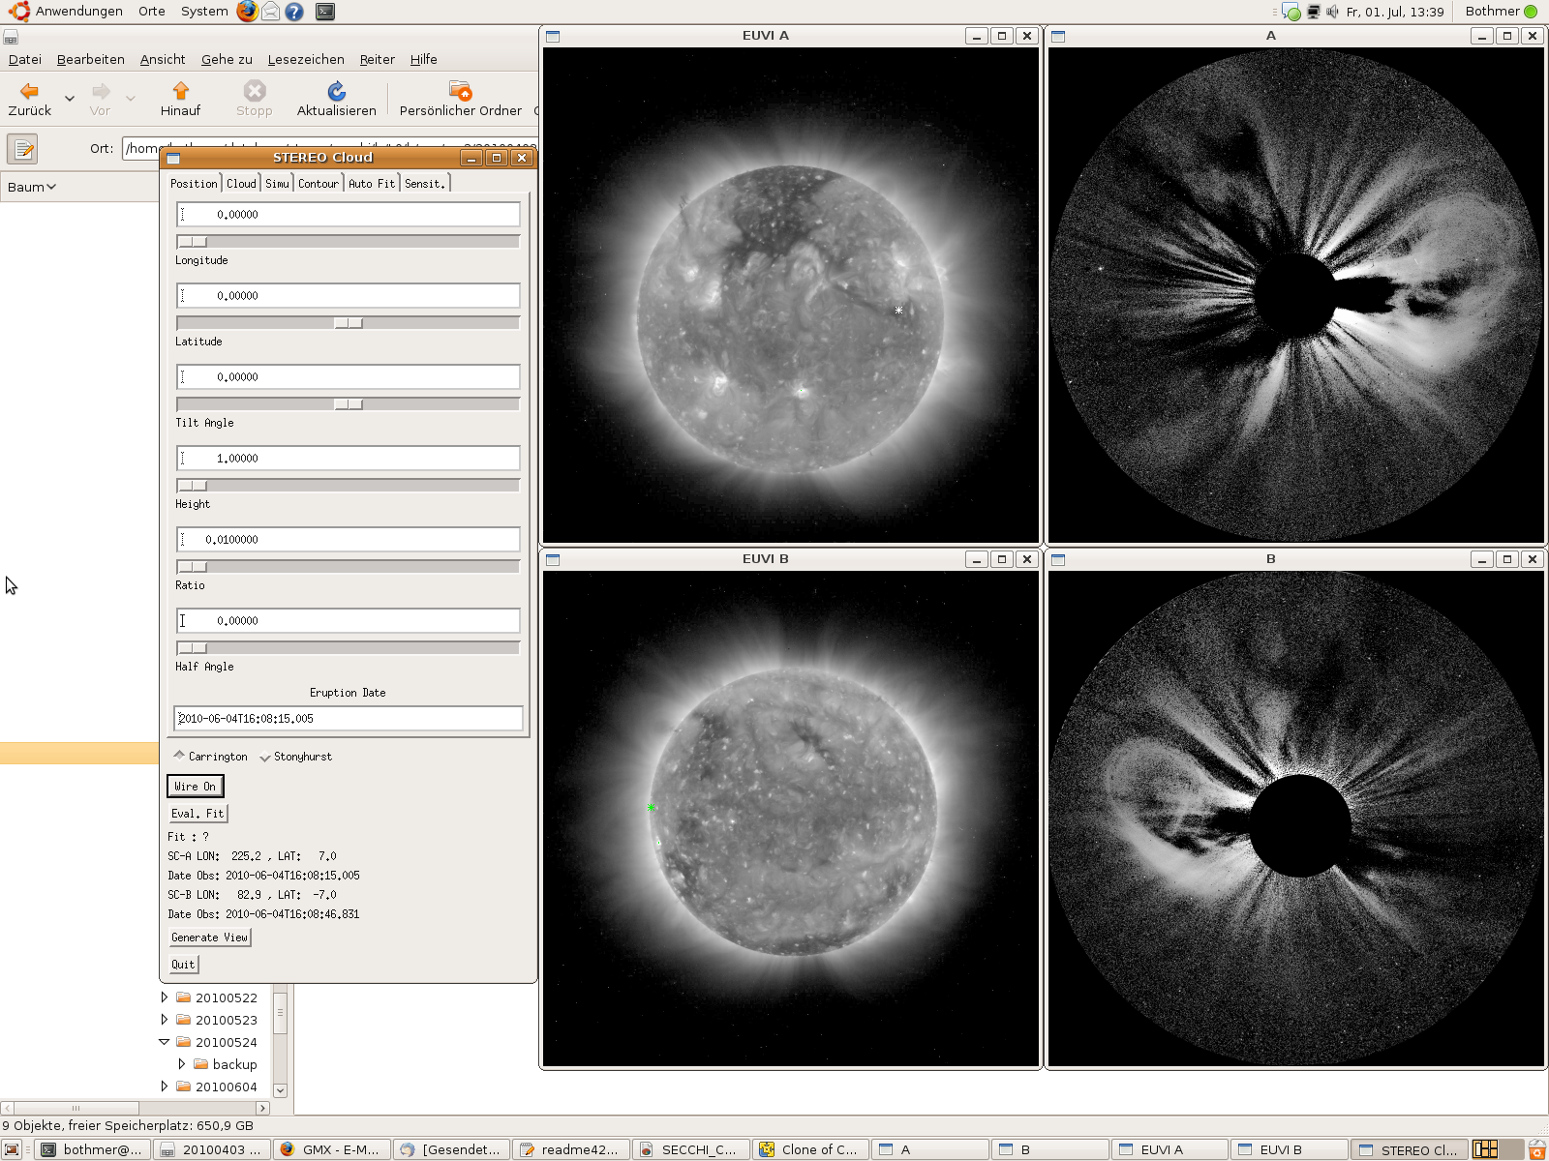Click the Zurück back arrow icon
The image size is (1549, 1161).
(29, 91)
